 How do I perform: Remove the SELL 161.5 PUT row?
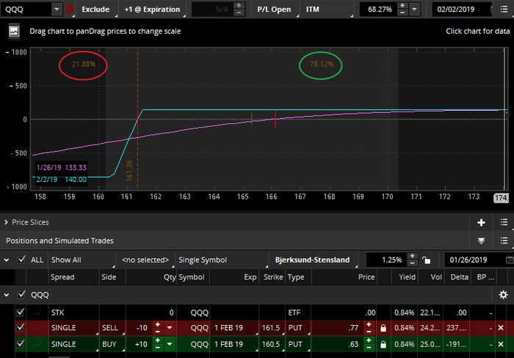click(x=501, y=327)
